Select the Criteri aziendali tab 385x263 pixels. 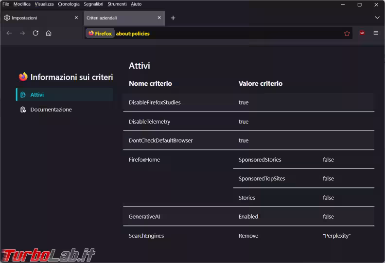pos(124,18)
